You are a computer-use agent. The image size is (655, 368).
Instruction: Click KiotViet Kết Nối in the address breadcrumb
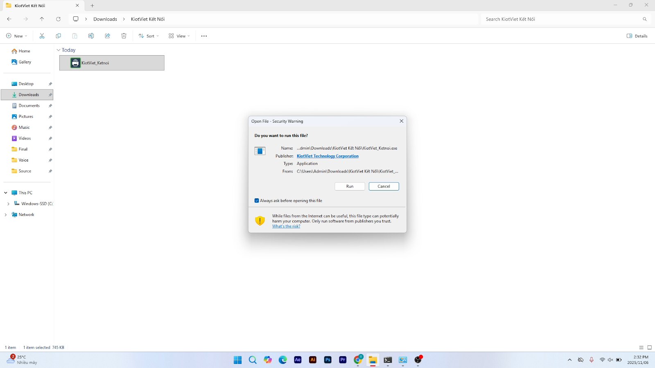coord(148,19)
